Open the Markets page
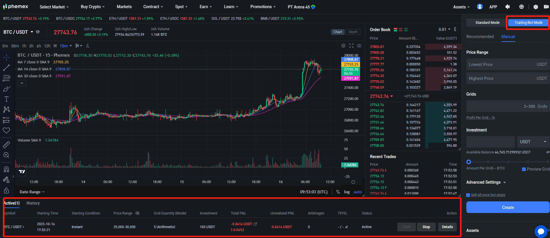The width and height of the screenshot is (550, 238). [x=124, y=7]
